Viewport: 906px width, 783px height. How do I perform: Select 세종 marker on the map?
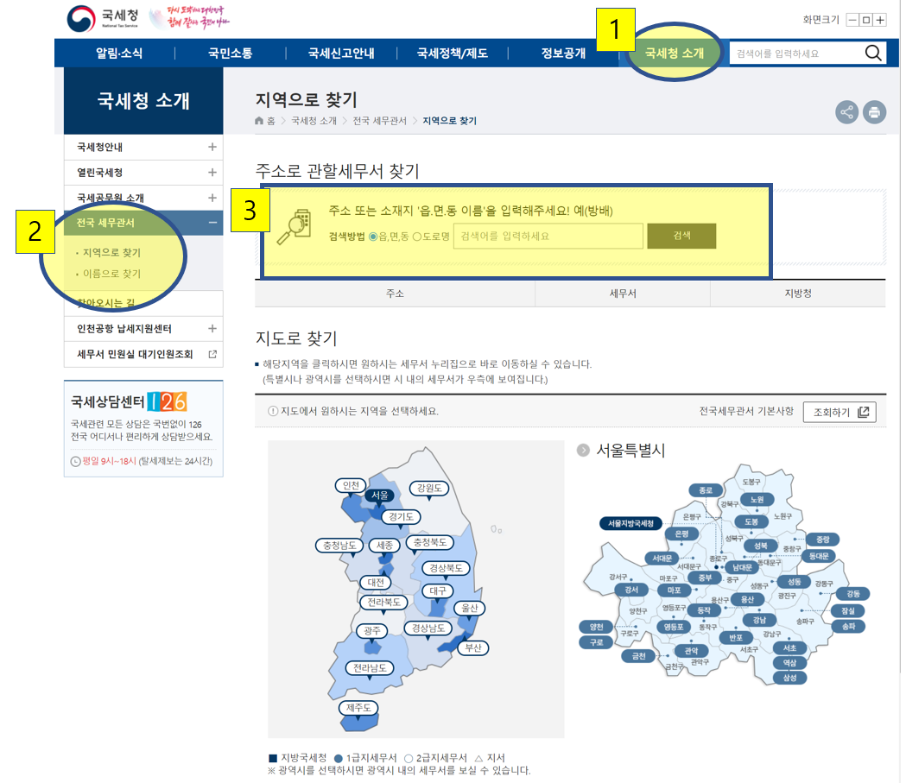click(x=385, y=545)
